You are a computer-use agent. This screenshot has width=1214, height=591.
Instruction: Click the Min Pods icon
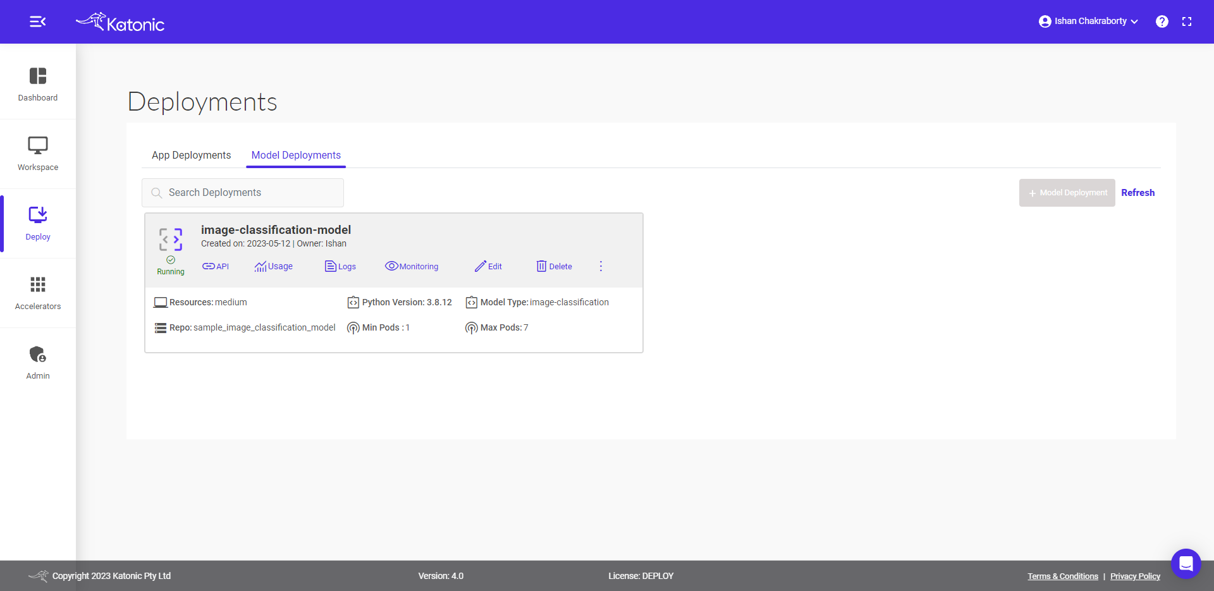tap(353, 328)
